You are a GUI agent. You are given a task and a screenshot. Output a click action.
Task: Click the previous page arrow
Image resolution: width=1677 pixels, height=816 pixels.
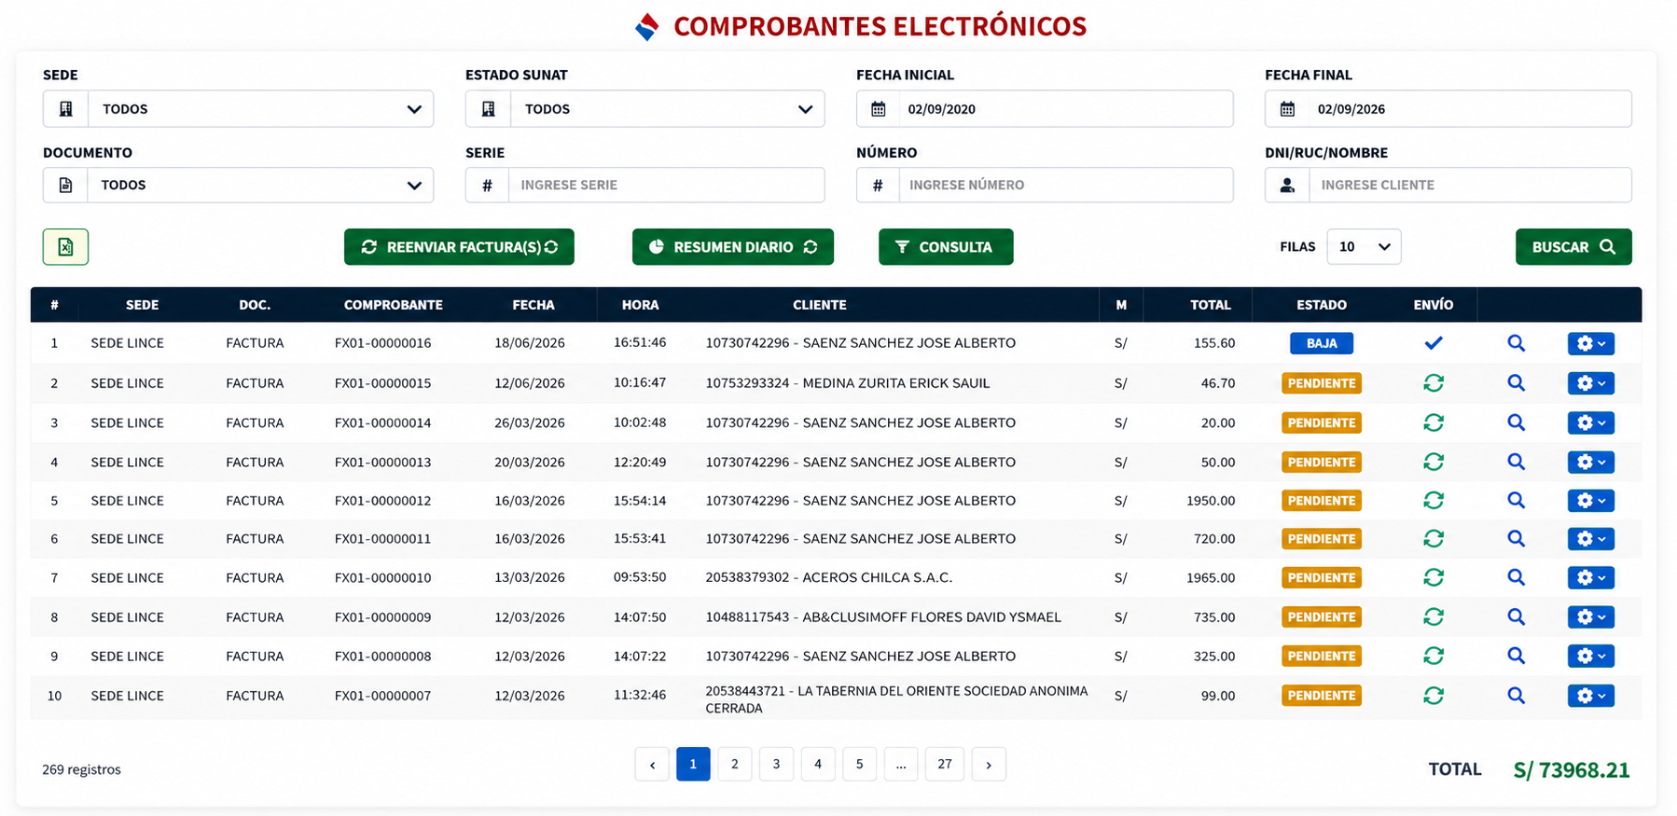point(652,764)
